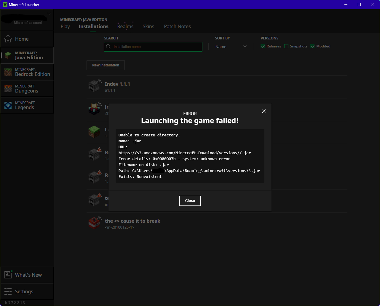Select 'the <> cause it to break' installation

click(132, 221)
